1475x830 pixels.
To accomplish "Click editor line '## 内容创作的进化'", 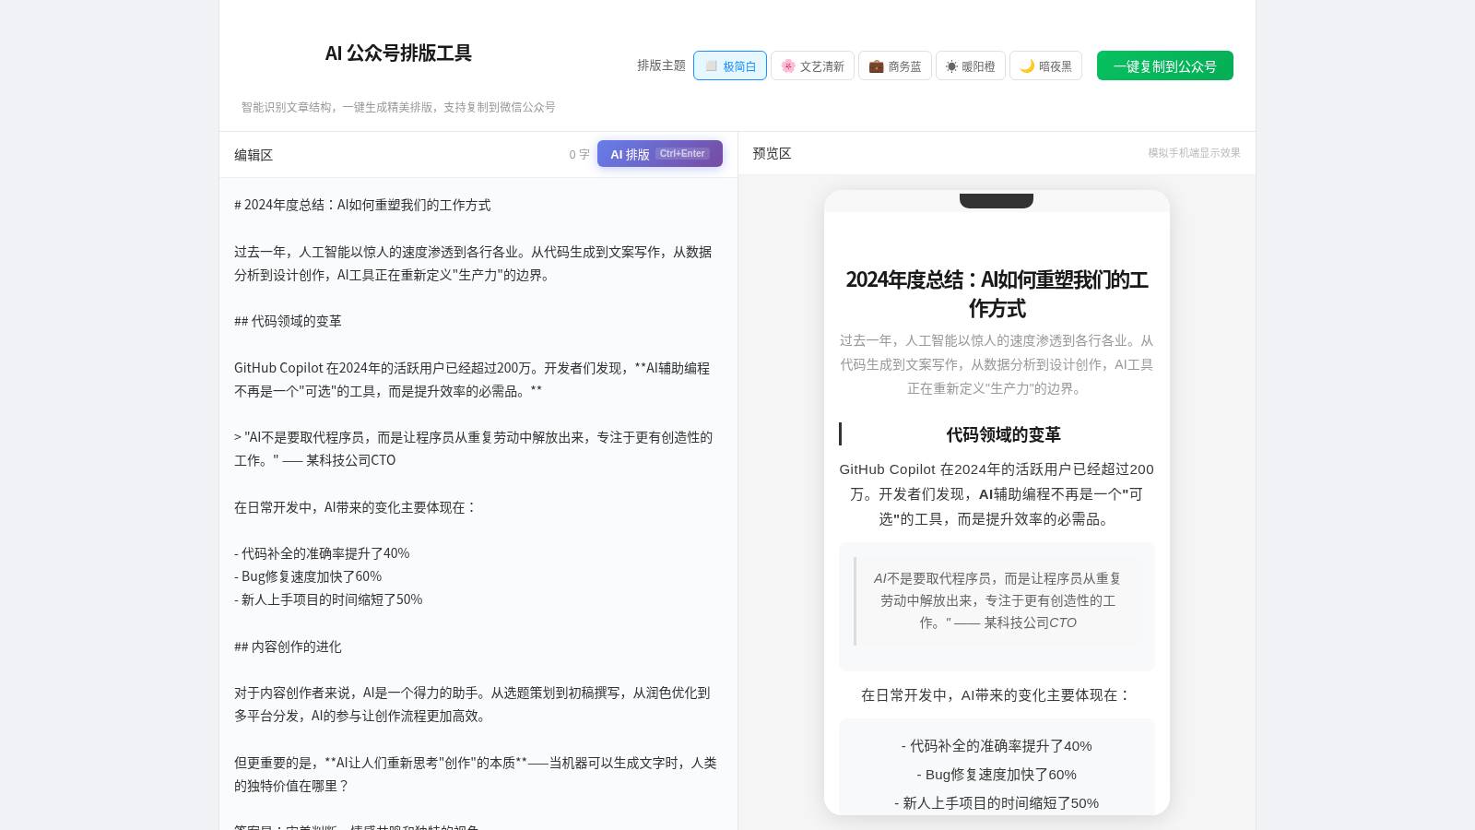I will [288, 646].
